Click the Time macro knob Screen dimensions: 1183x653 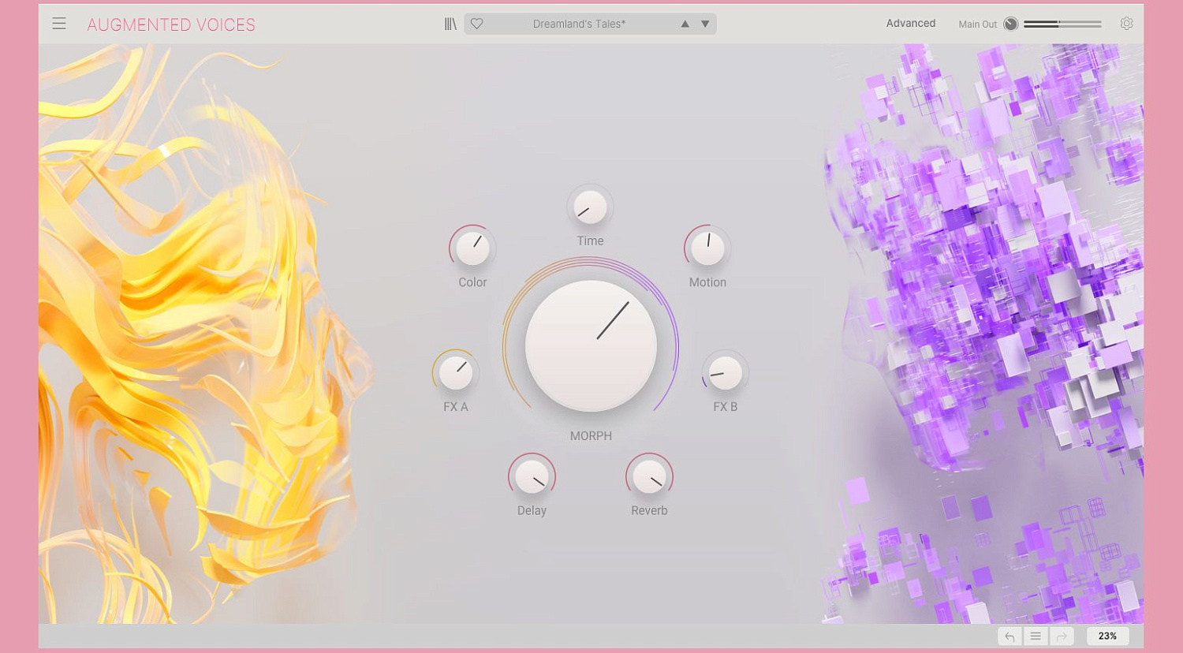pos(590,207)
